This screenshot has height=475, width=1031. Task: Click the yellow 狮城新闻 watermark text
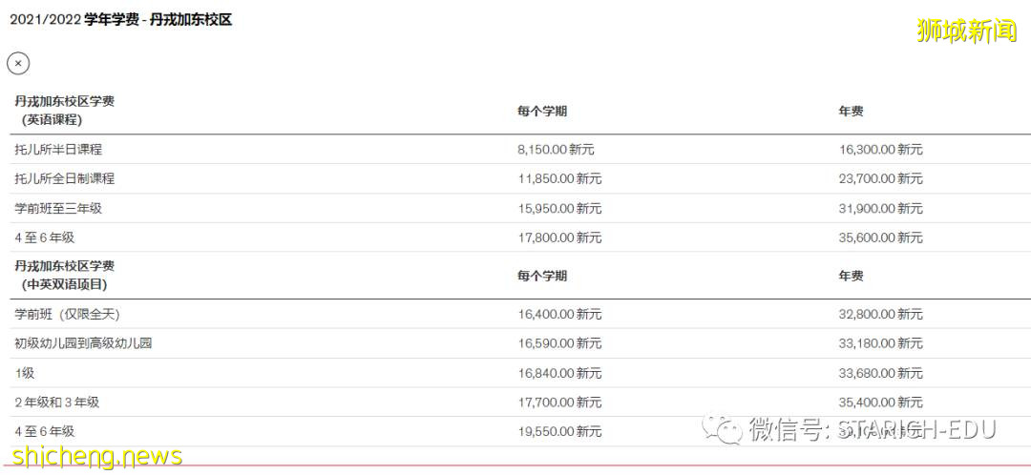pyautogui.click(x=966, y=31)
